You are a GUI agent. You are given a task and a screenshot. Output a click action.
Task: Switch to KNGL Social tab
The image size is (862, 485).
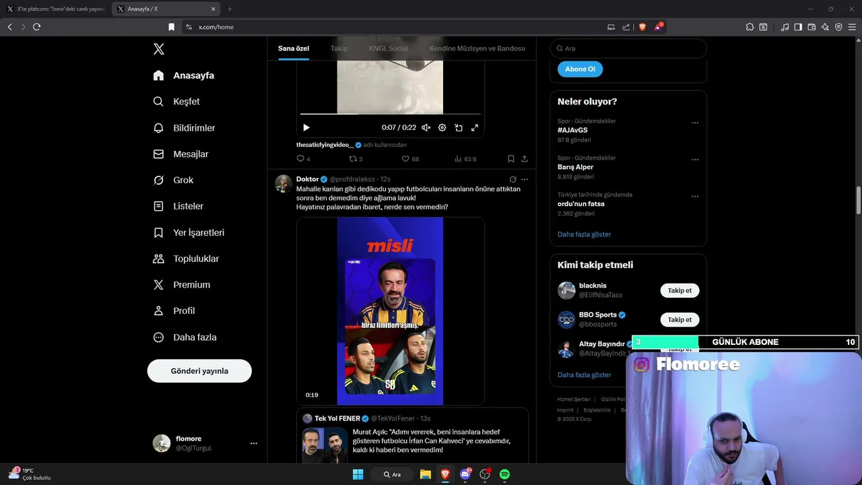tap(389, 48)
